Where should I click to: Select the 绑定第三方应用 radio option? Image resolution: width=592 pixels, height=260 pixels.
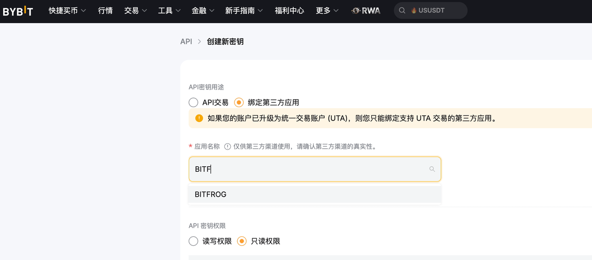(239, 102)
